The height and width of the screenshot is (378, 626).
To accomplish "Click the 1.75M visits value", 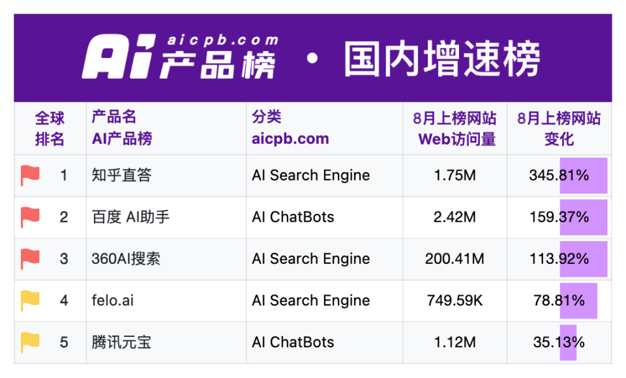I will [x=455, y=175].
